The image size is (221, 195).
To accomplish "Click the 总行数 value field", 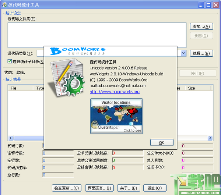I will [x=58, y=175].
